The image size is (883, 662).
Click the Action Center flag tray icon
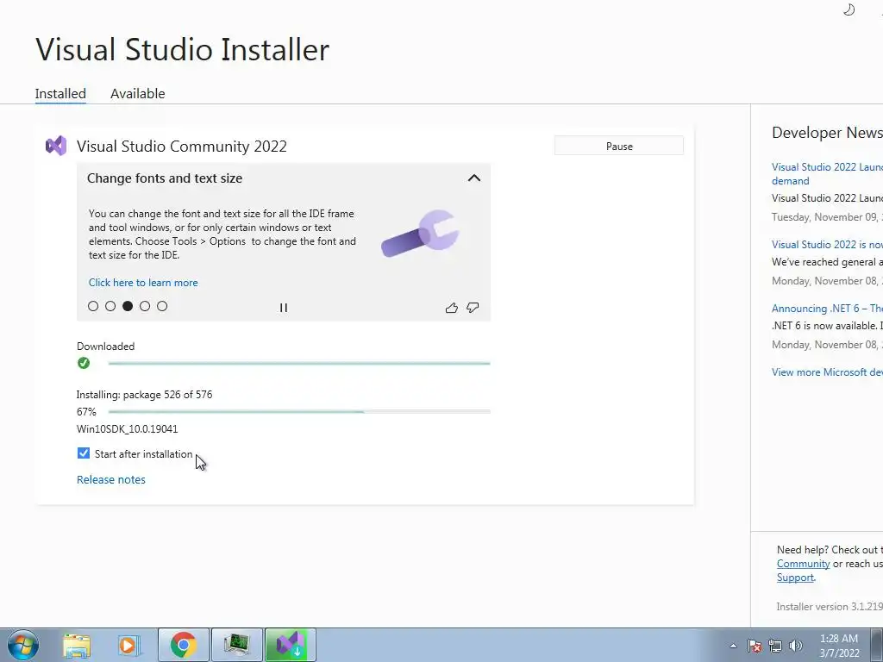click(x=755, y=646)
